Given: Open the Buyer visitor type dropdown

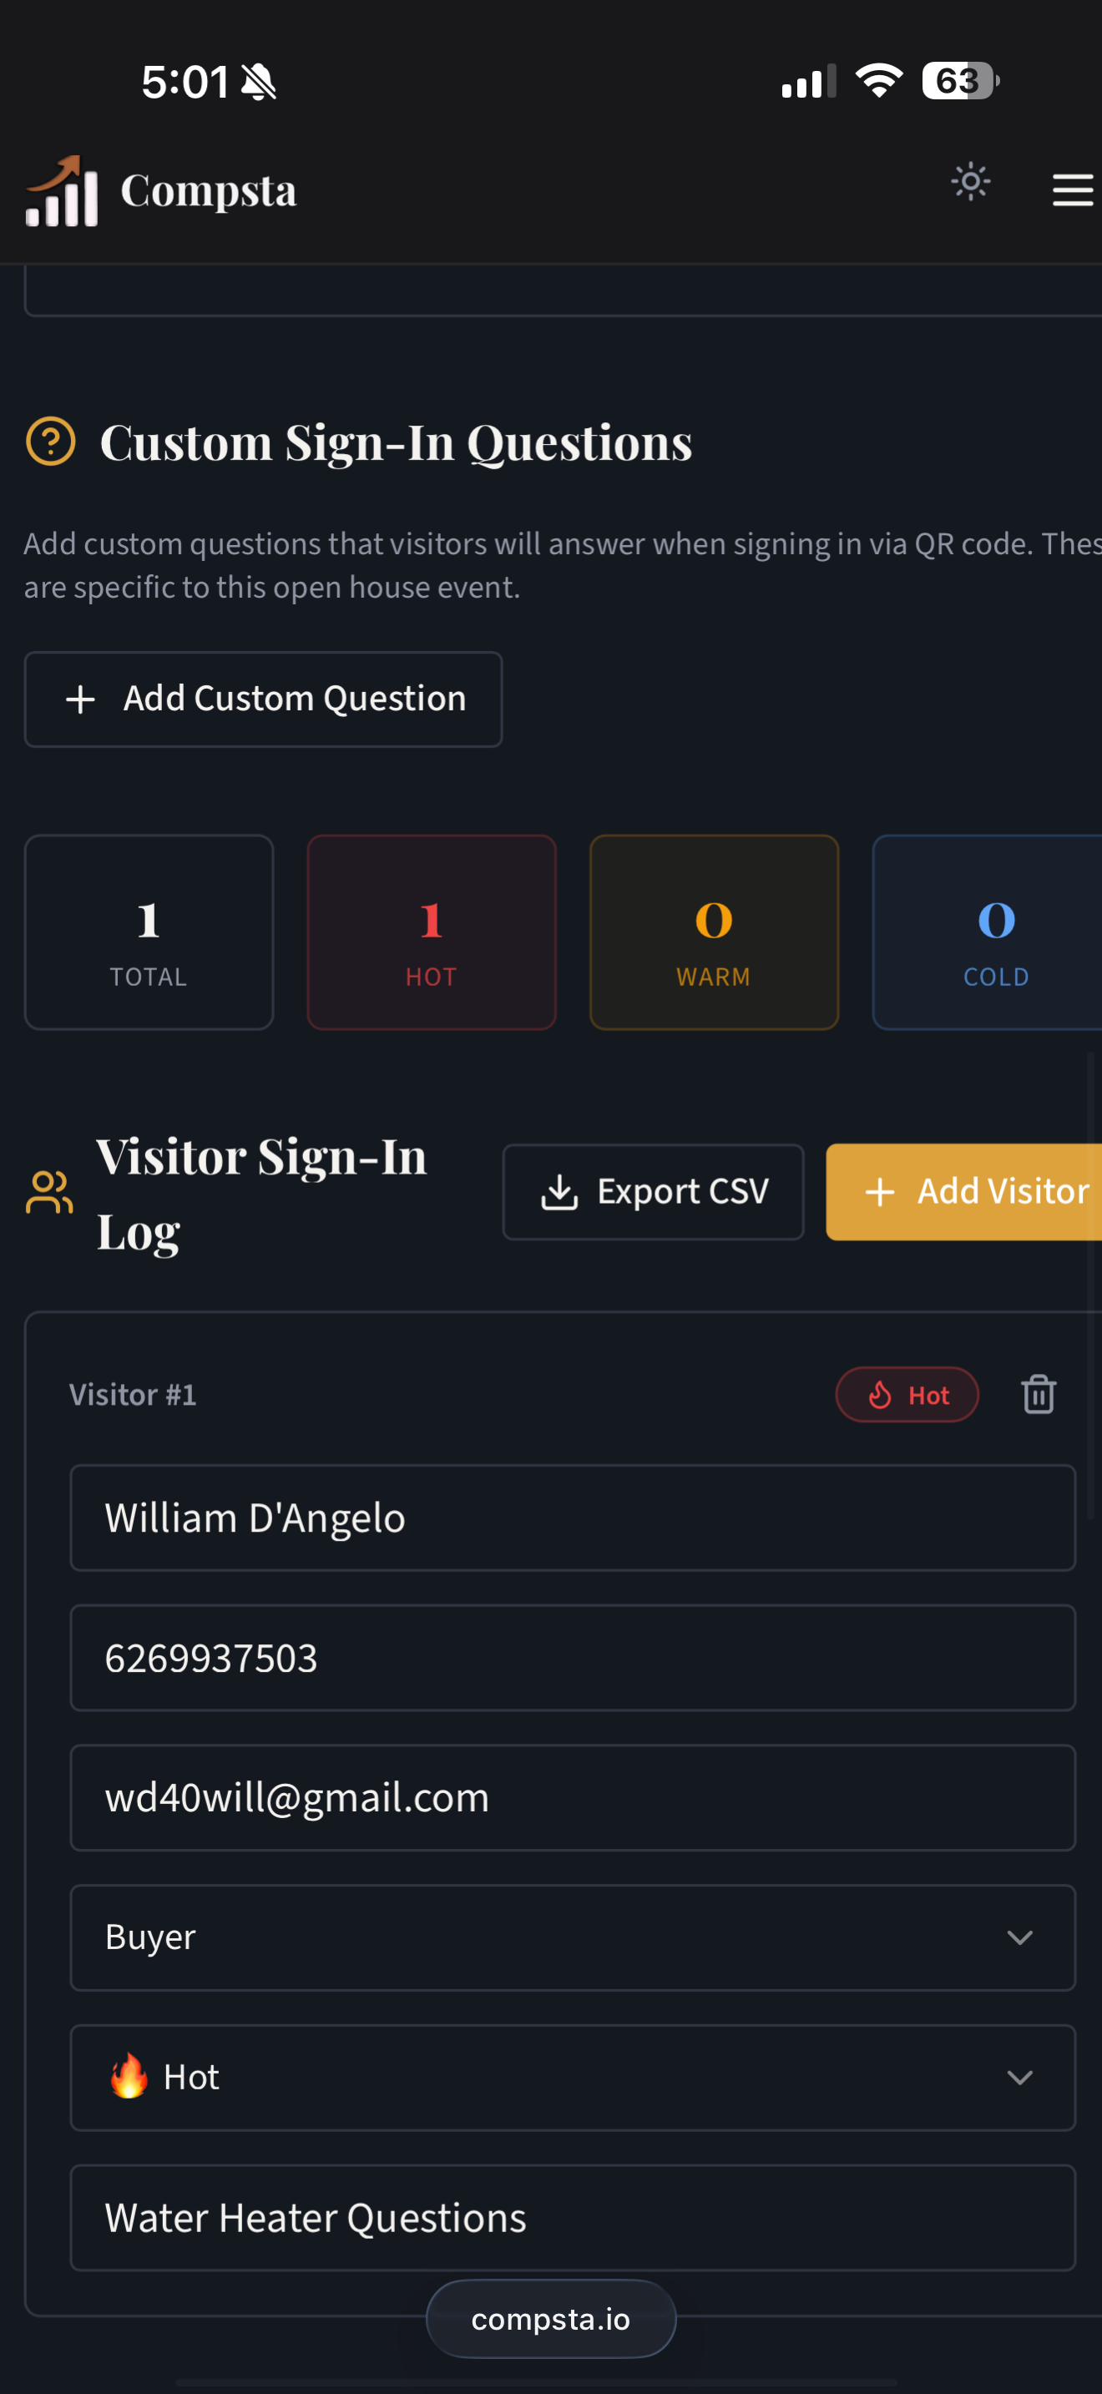Looking at the screenshot, I should click(573, 1937).
